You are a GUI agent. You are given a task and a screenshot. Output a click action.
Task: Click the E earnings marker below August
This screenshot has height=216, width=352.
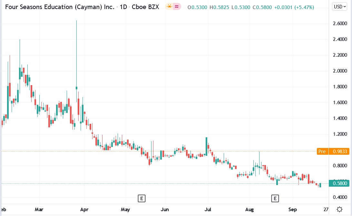point(275,198)
